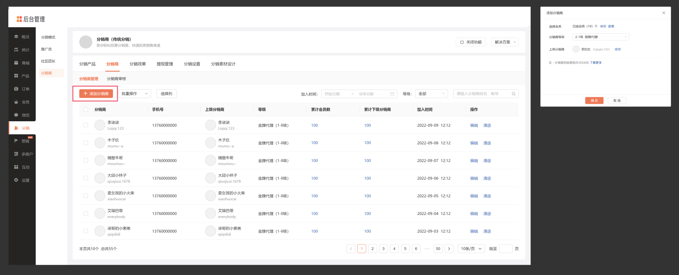Check the row checkbox for 隔壁牛哥
This screenshot has width=679, height=275.
tap(86, 161)
